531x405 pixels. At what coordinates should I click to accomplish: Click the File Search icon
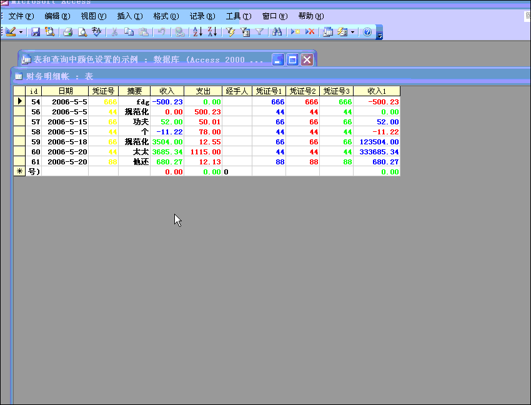50,32
